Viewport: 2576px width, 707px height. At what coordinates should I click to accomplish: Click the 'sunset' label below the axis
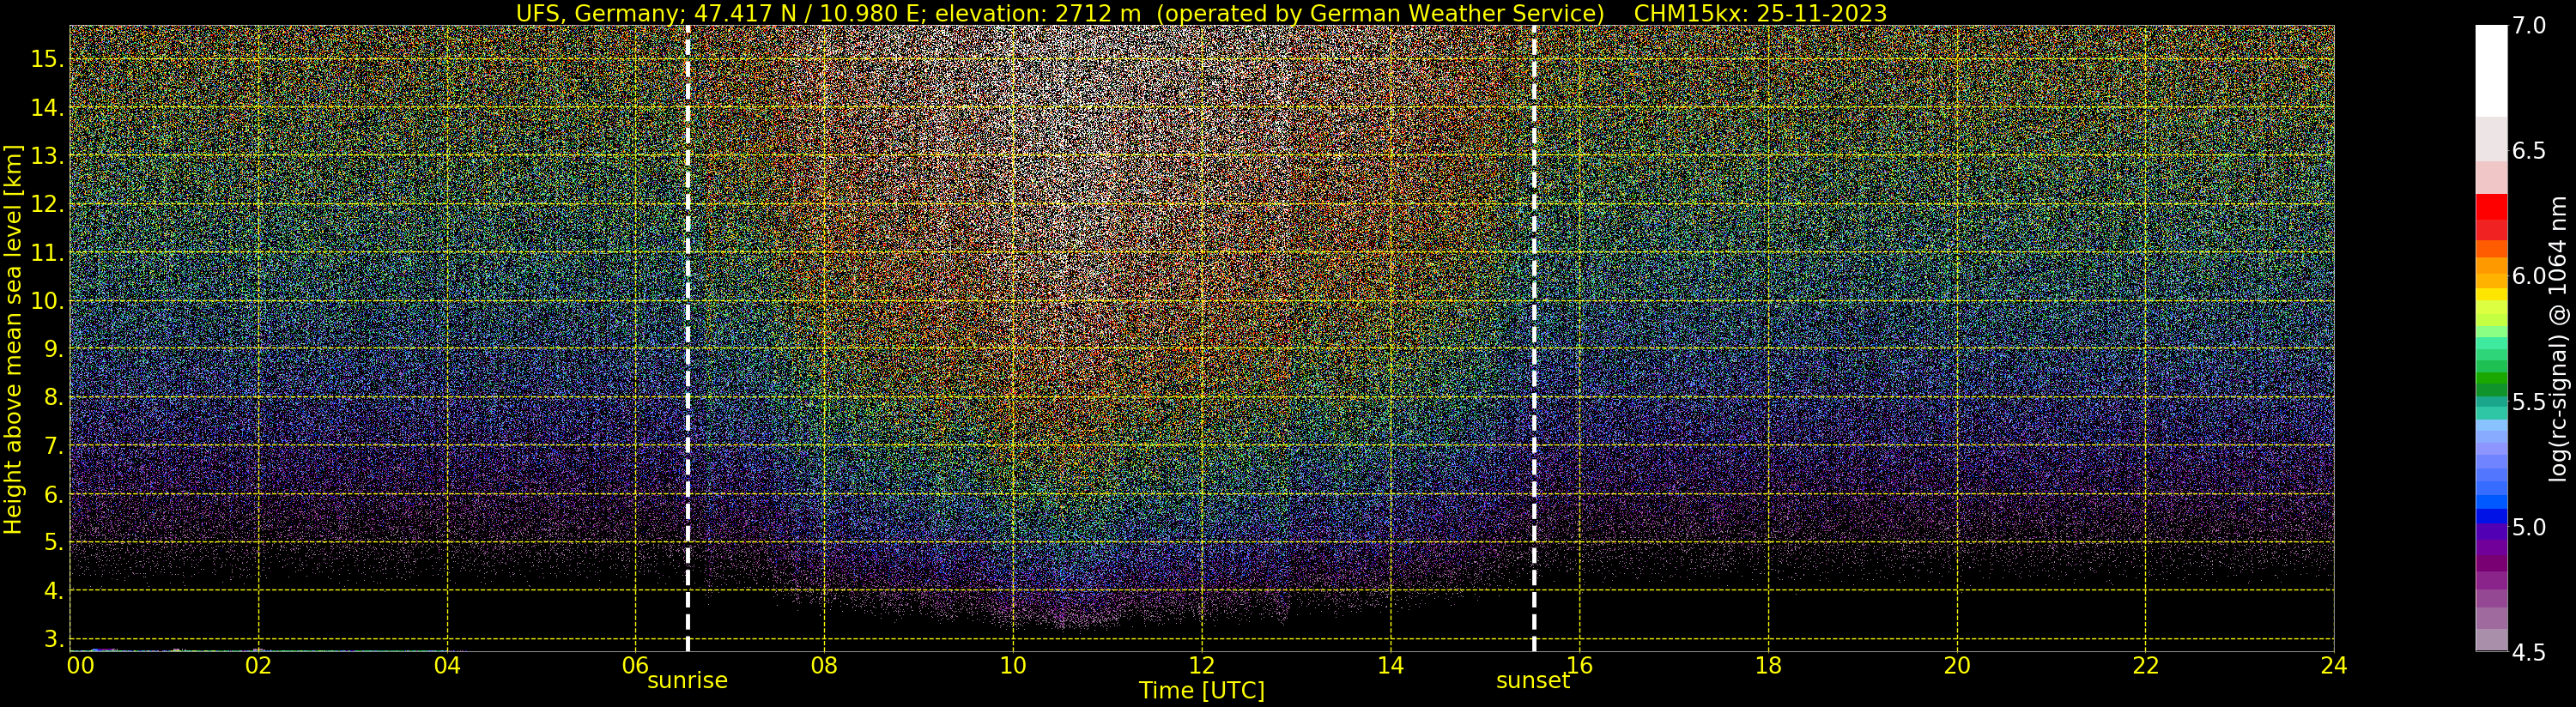[x=1532, y=681]
